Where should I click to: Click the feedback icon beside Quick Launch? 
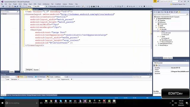click(158, 1)
